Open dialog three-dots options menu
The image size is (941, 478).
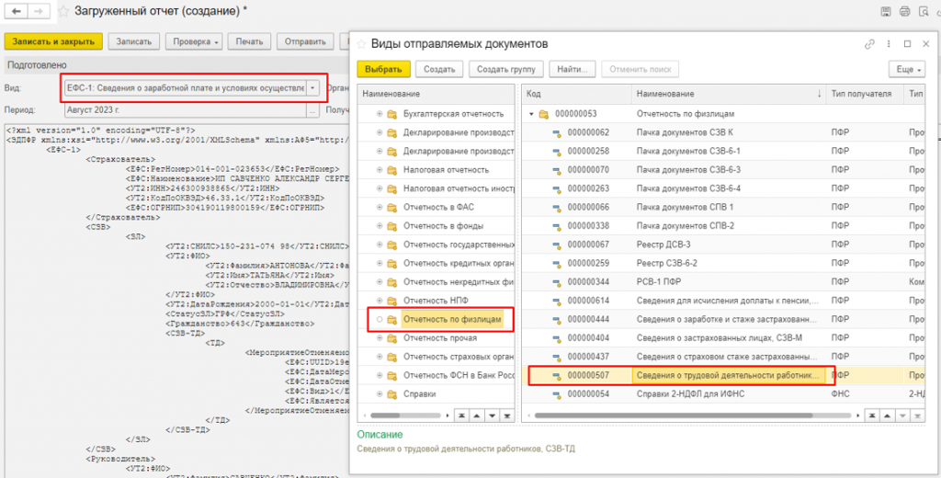889,44
